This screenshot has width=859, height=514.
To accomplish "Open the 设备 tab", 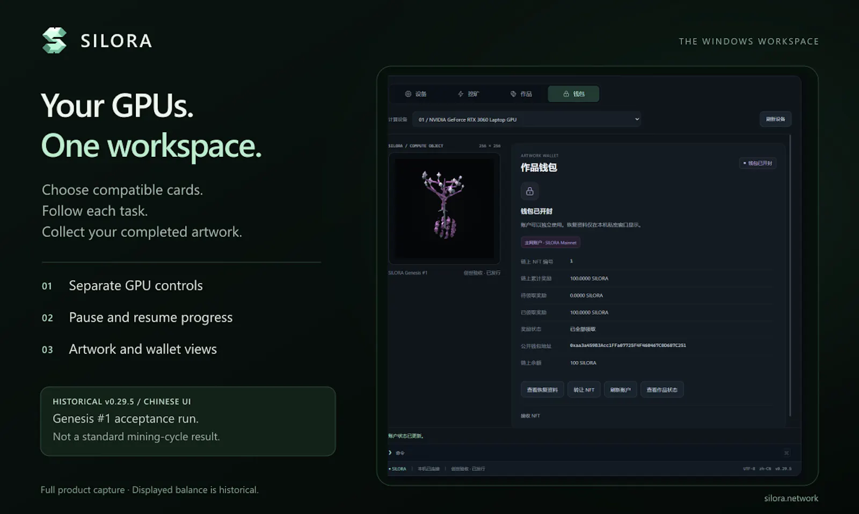I will tap(416, 94).
